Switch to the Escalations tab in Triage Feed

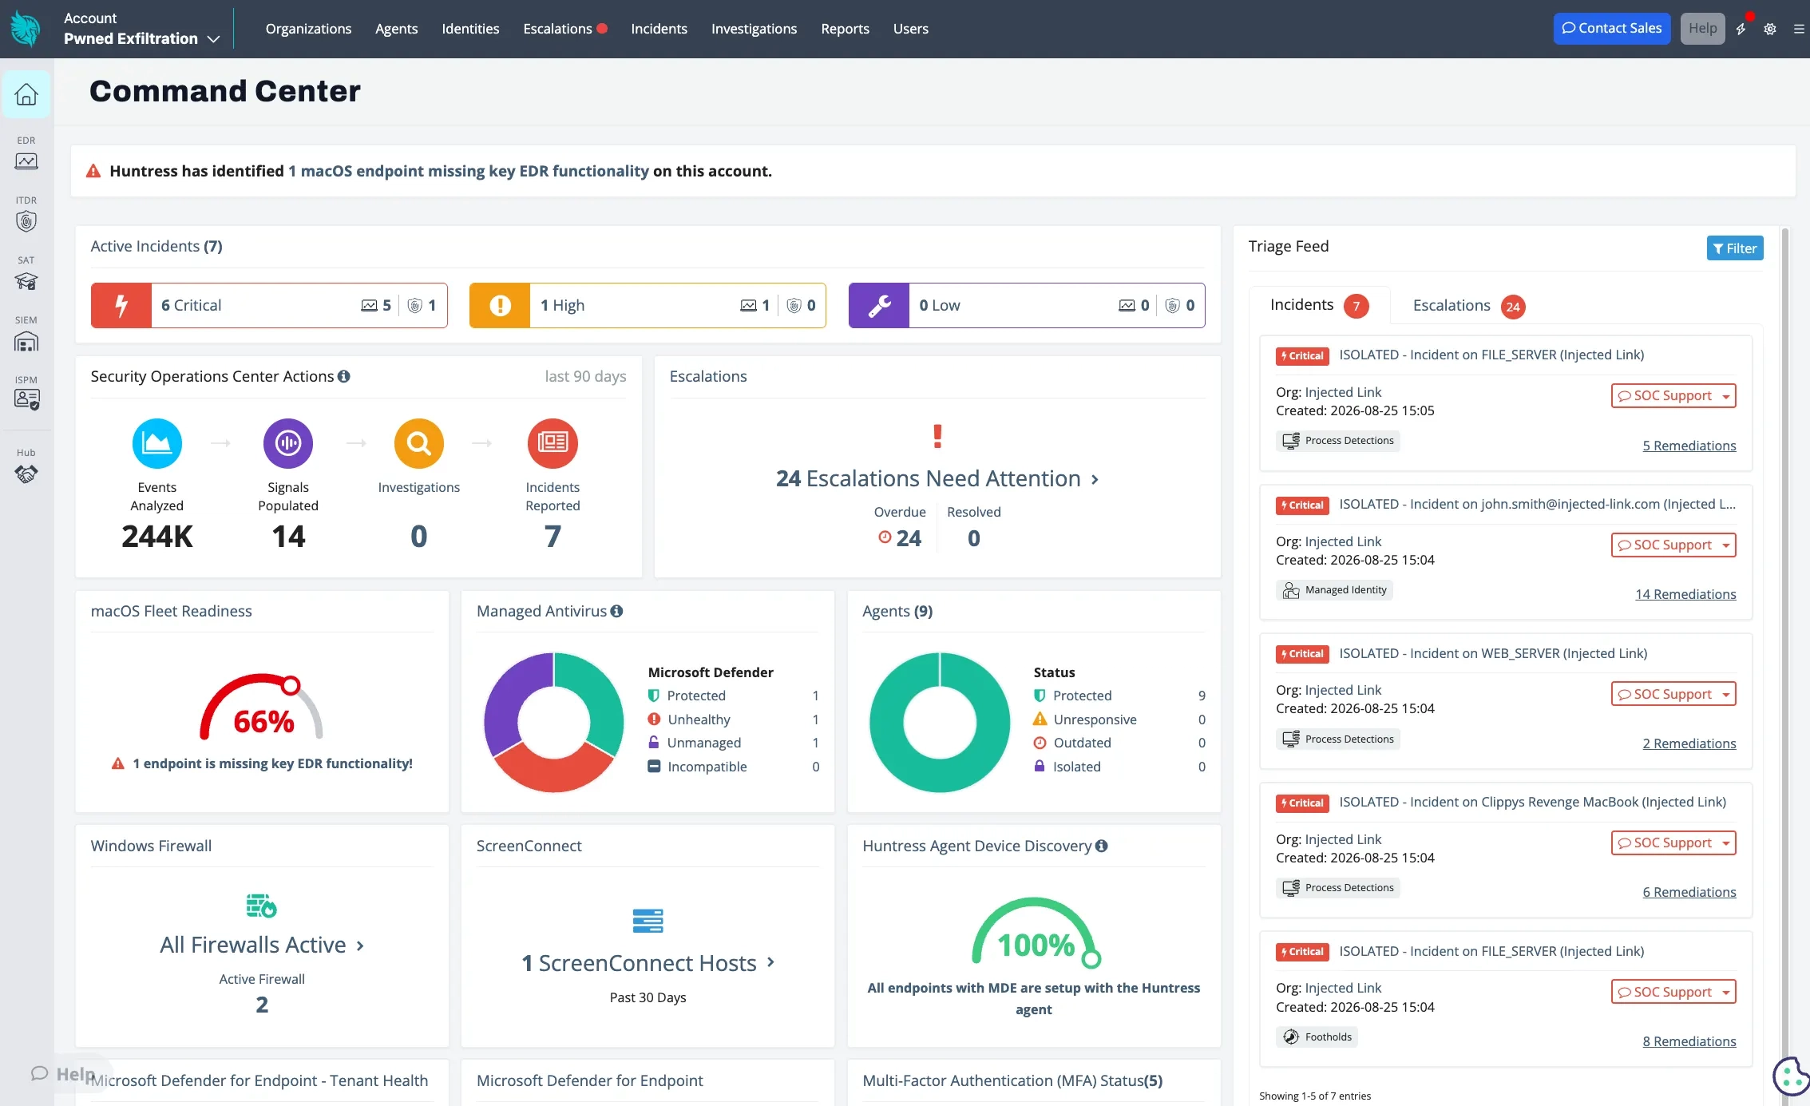[x=1468, y=305]
